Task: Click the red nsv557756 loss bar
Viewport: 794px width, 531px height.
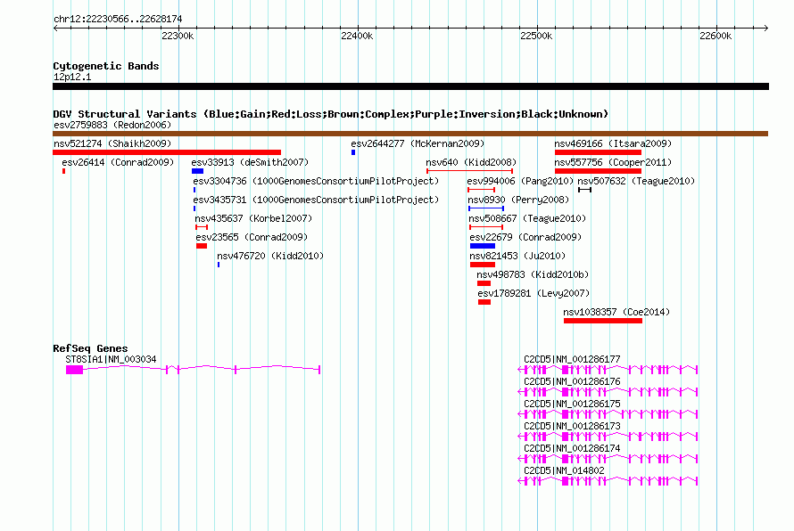Action: (x=598, y=171)
